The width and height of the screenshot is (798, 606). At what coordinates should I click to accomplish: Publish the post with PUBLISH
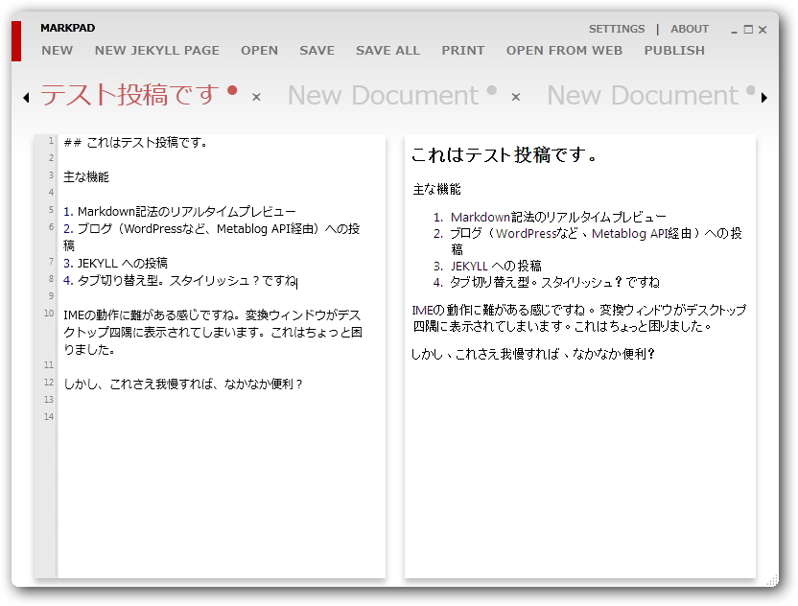(674, 50)
